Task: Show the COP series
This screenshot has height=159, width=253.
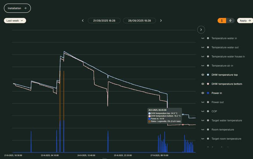Action: coord(203,111)
